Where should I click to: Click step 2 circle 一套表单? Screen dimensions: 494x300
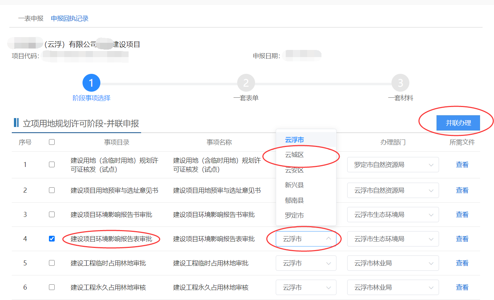pyautogui.click(x=246, y=83)
